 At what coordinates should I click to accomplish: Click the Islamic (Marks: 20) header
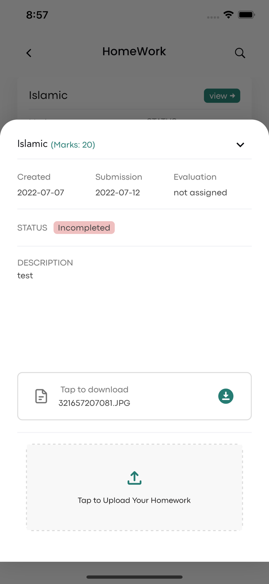pos(56,144)
